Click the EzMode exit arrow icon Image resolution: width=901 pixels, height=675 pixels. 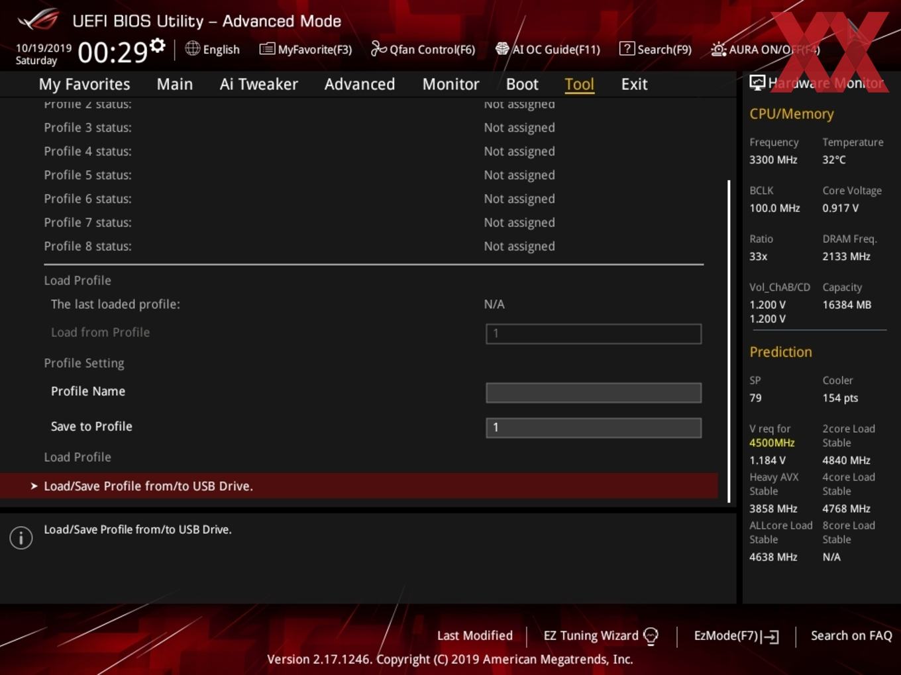pos(770,637)
